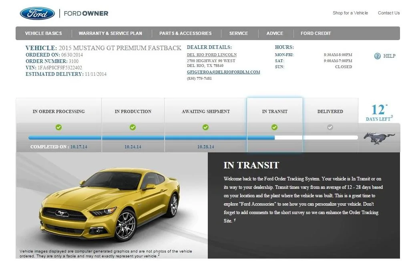Click the date 10.24.14

pyautogui.click(x=133, y=147)
